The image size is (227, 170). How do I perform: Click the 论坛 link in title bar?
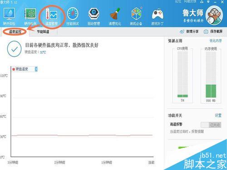pyautogui.click(x=178, y=2)
